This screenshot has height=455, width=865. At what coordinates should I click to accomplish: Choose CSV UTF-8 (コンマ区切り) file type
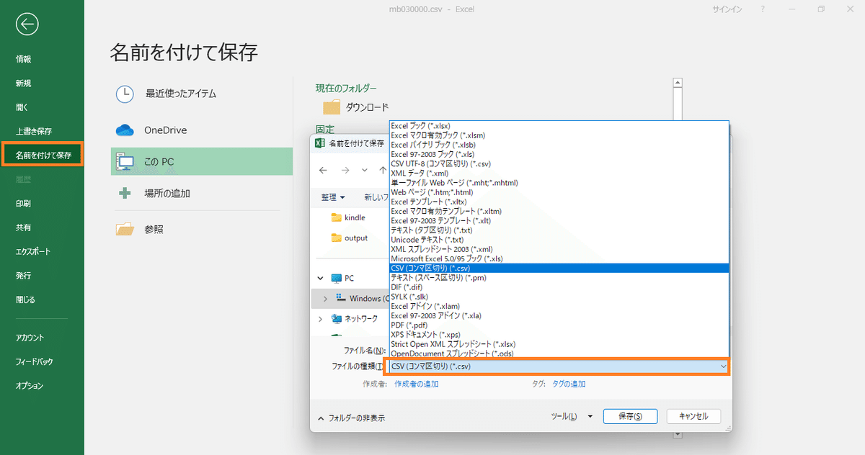point(559,163)
